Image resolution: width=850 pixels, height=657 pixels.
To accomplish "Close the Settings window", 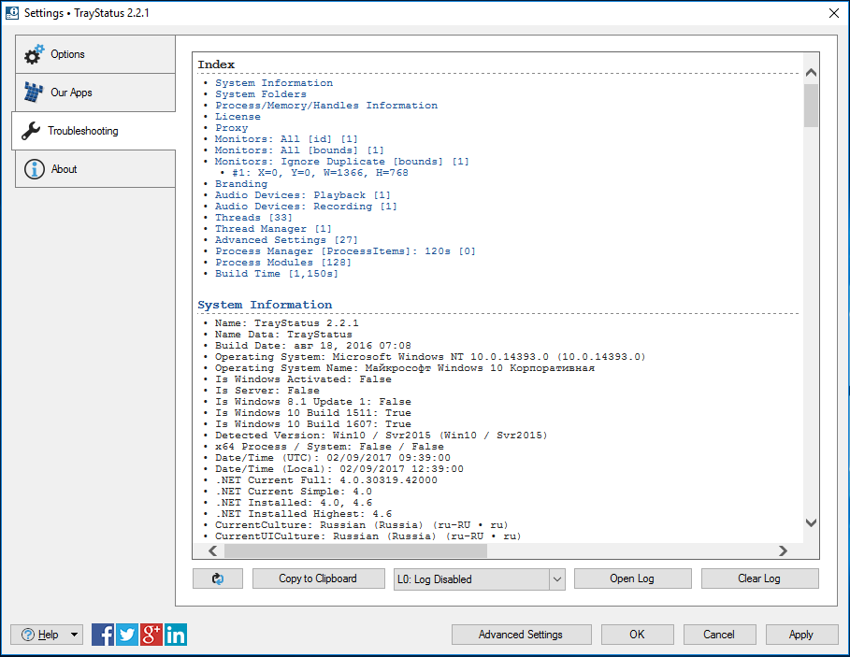I will point(834,13).
